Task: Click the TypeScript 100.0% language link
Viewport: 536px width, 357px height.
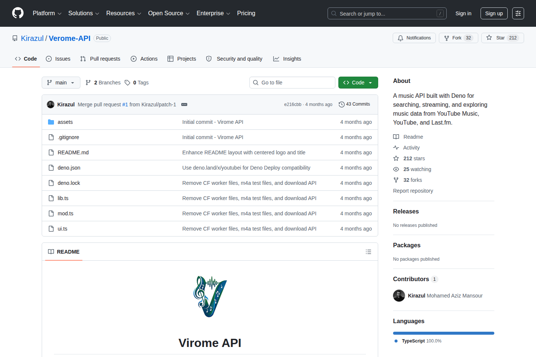Action: (x=418, y=341)
